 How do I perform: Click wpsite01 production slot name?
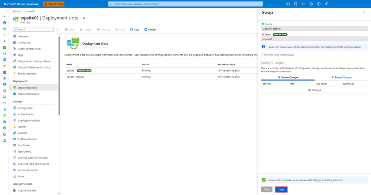tap(71, 71)
